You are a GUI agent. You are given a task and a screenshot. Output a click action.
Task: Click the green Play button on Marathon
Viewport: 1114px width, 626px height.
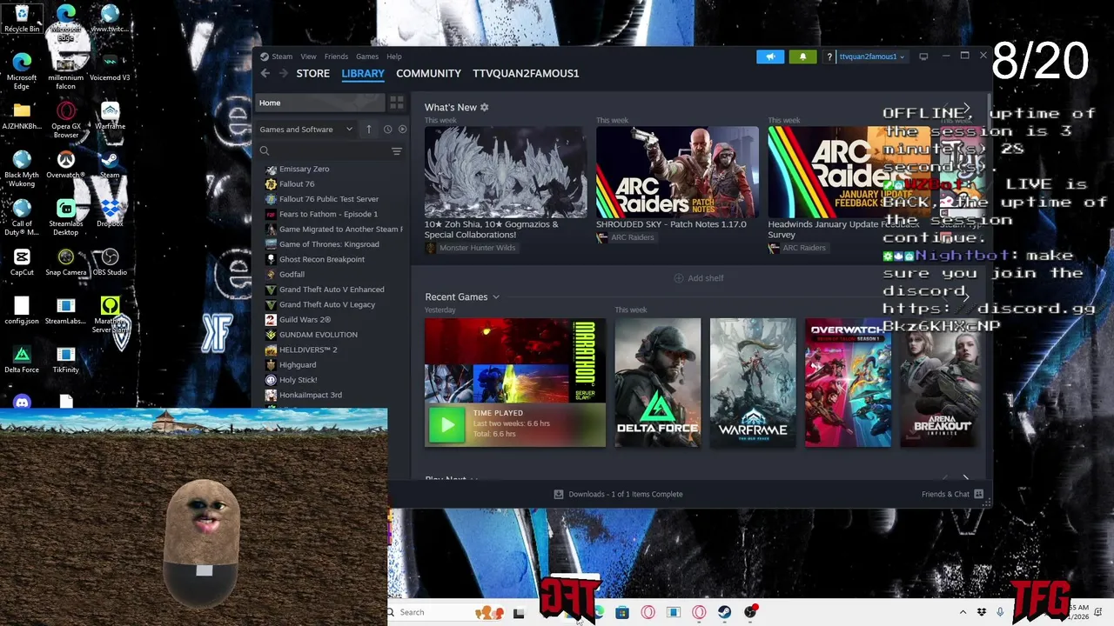[x=447, y=424]
